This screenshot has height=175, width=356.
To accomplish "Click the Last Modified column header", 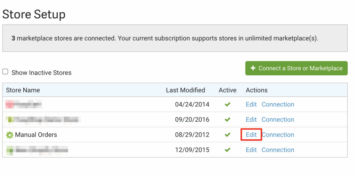I will tap(185, 90).
